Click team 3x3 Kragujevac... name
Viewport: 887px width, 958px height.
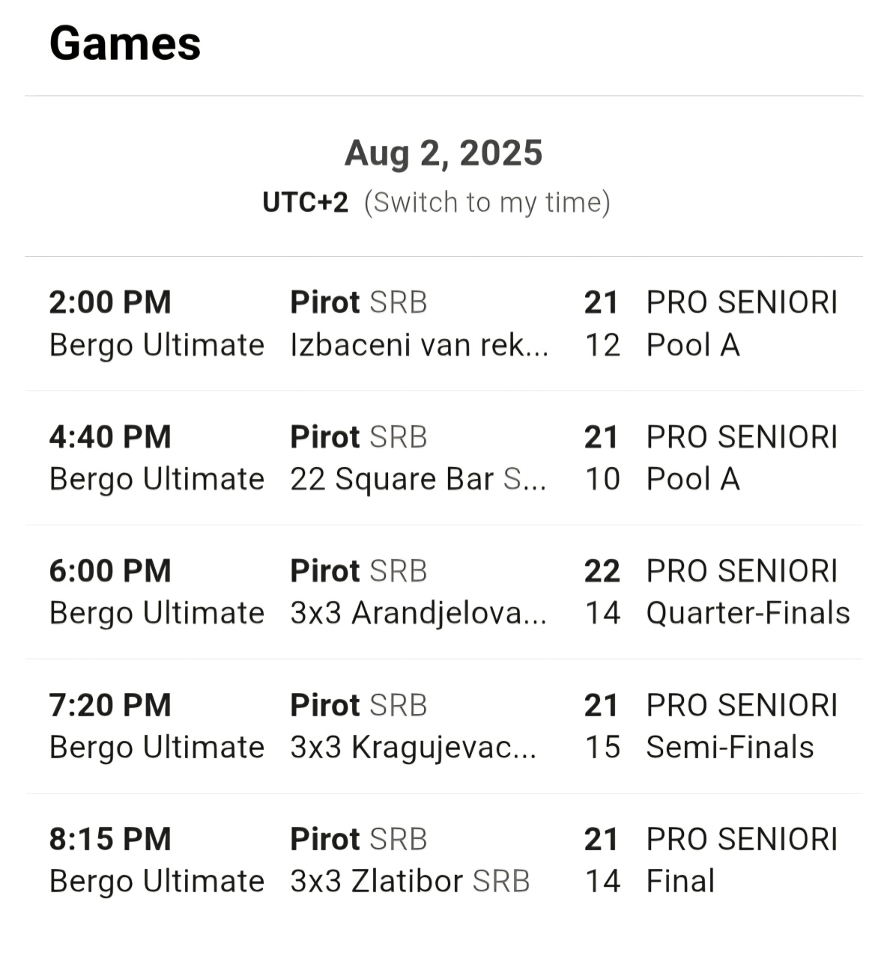click(x=413, y=748)
